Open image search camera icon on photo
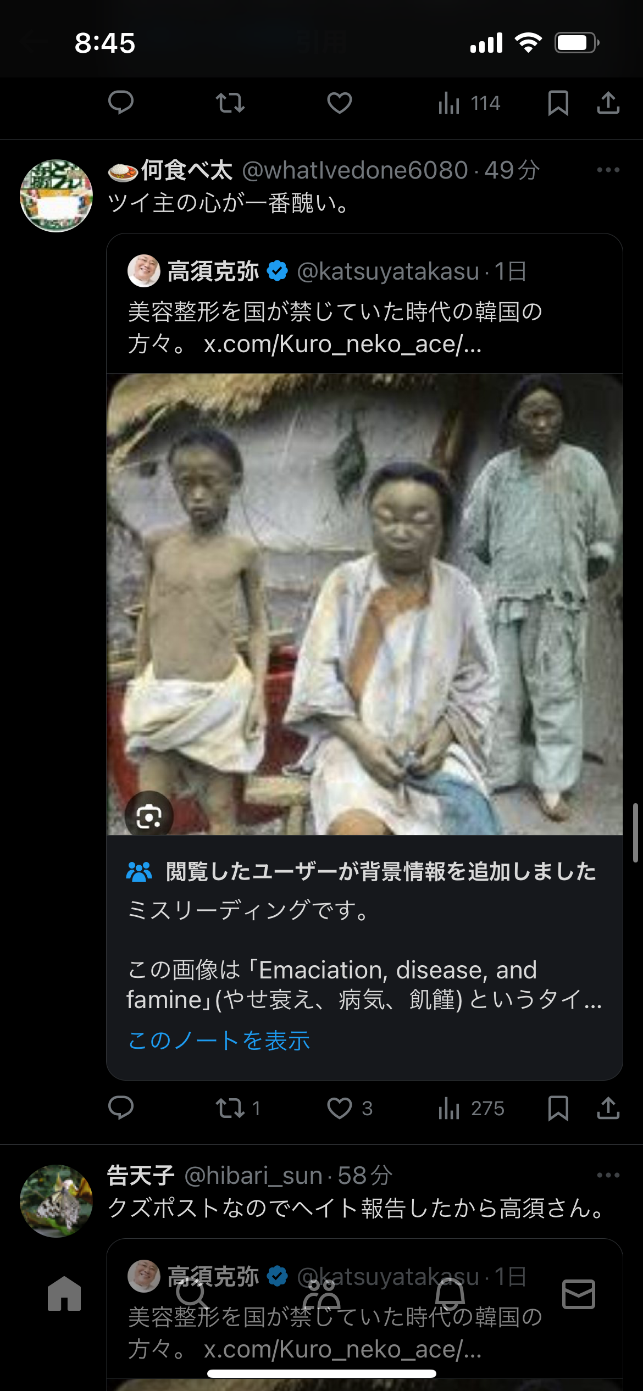Viewport: 643px width, 1391px height. (x=149, y=816)
